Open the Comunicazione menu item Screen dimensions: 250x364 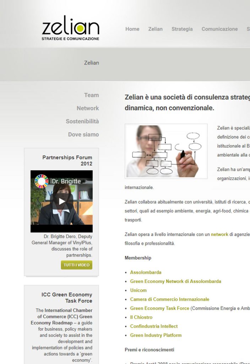pos(219,29)
